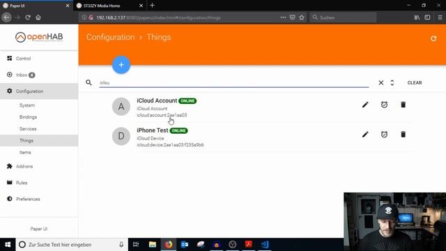The image size is (446, 251).
Task: Open Adobe Acrobat from the taskbar
Action: pyautogui.click(x=249, y=245)
